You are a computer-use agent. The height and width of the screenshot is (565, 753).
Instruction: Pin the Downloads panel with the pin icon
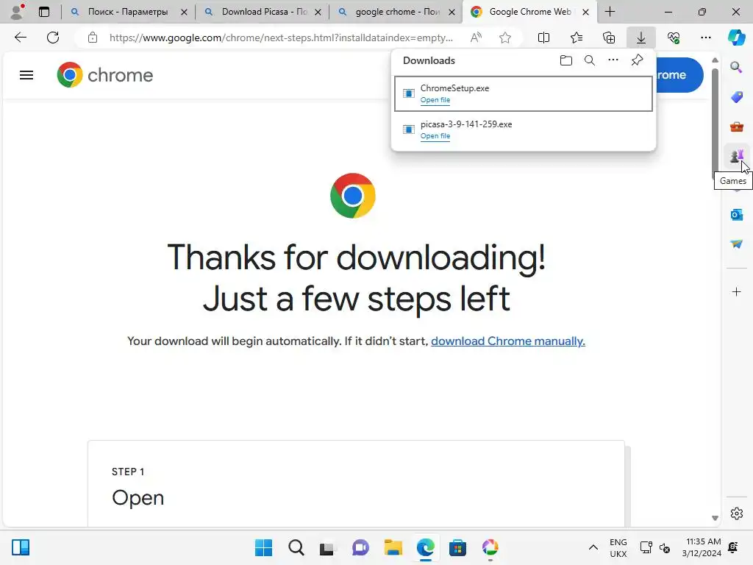pos(637,60)
